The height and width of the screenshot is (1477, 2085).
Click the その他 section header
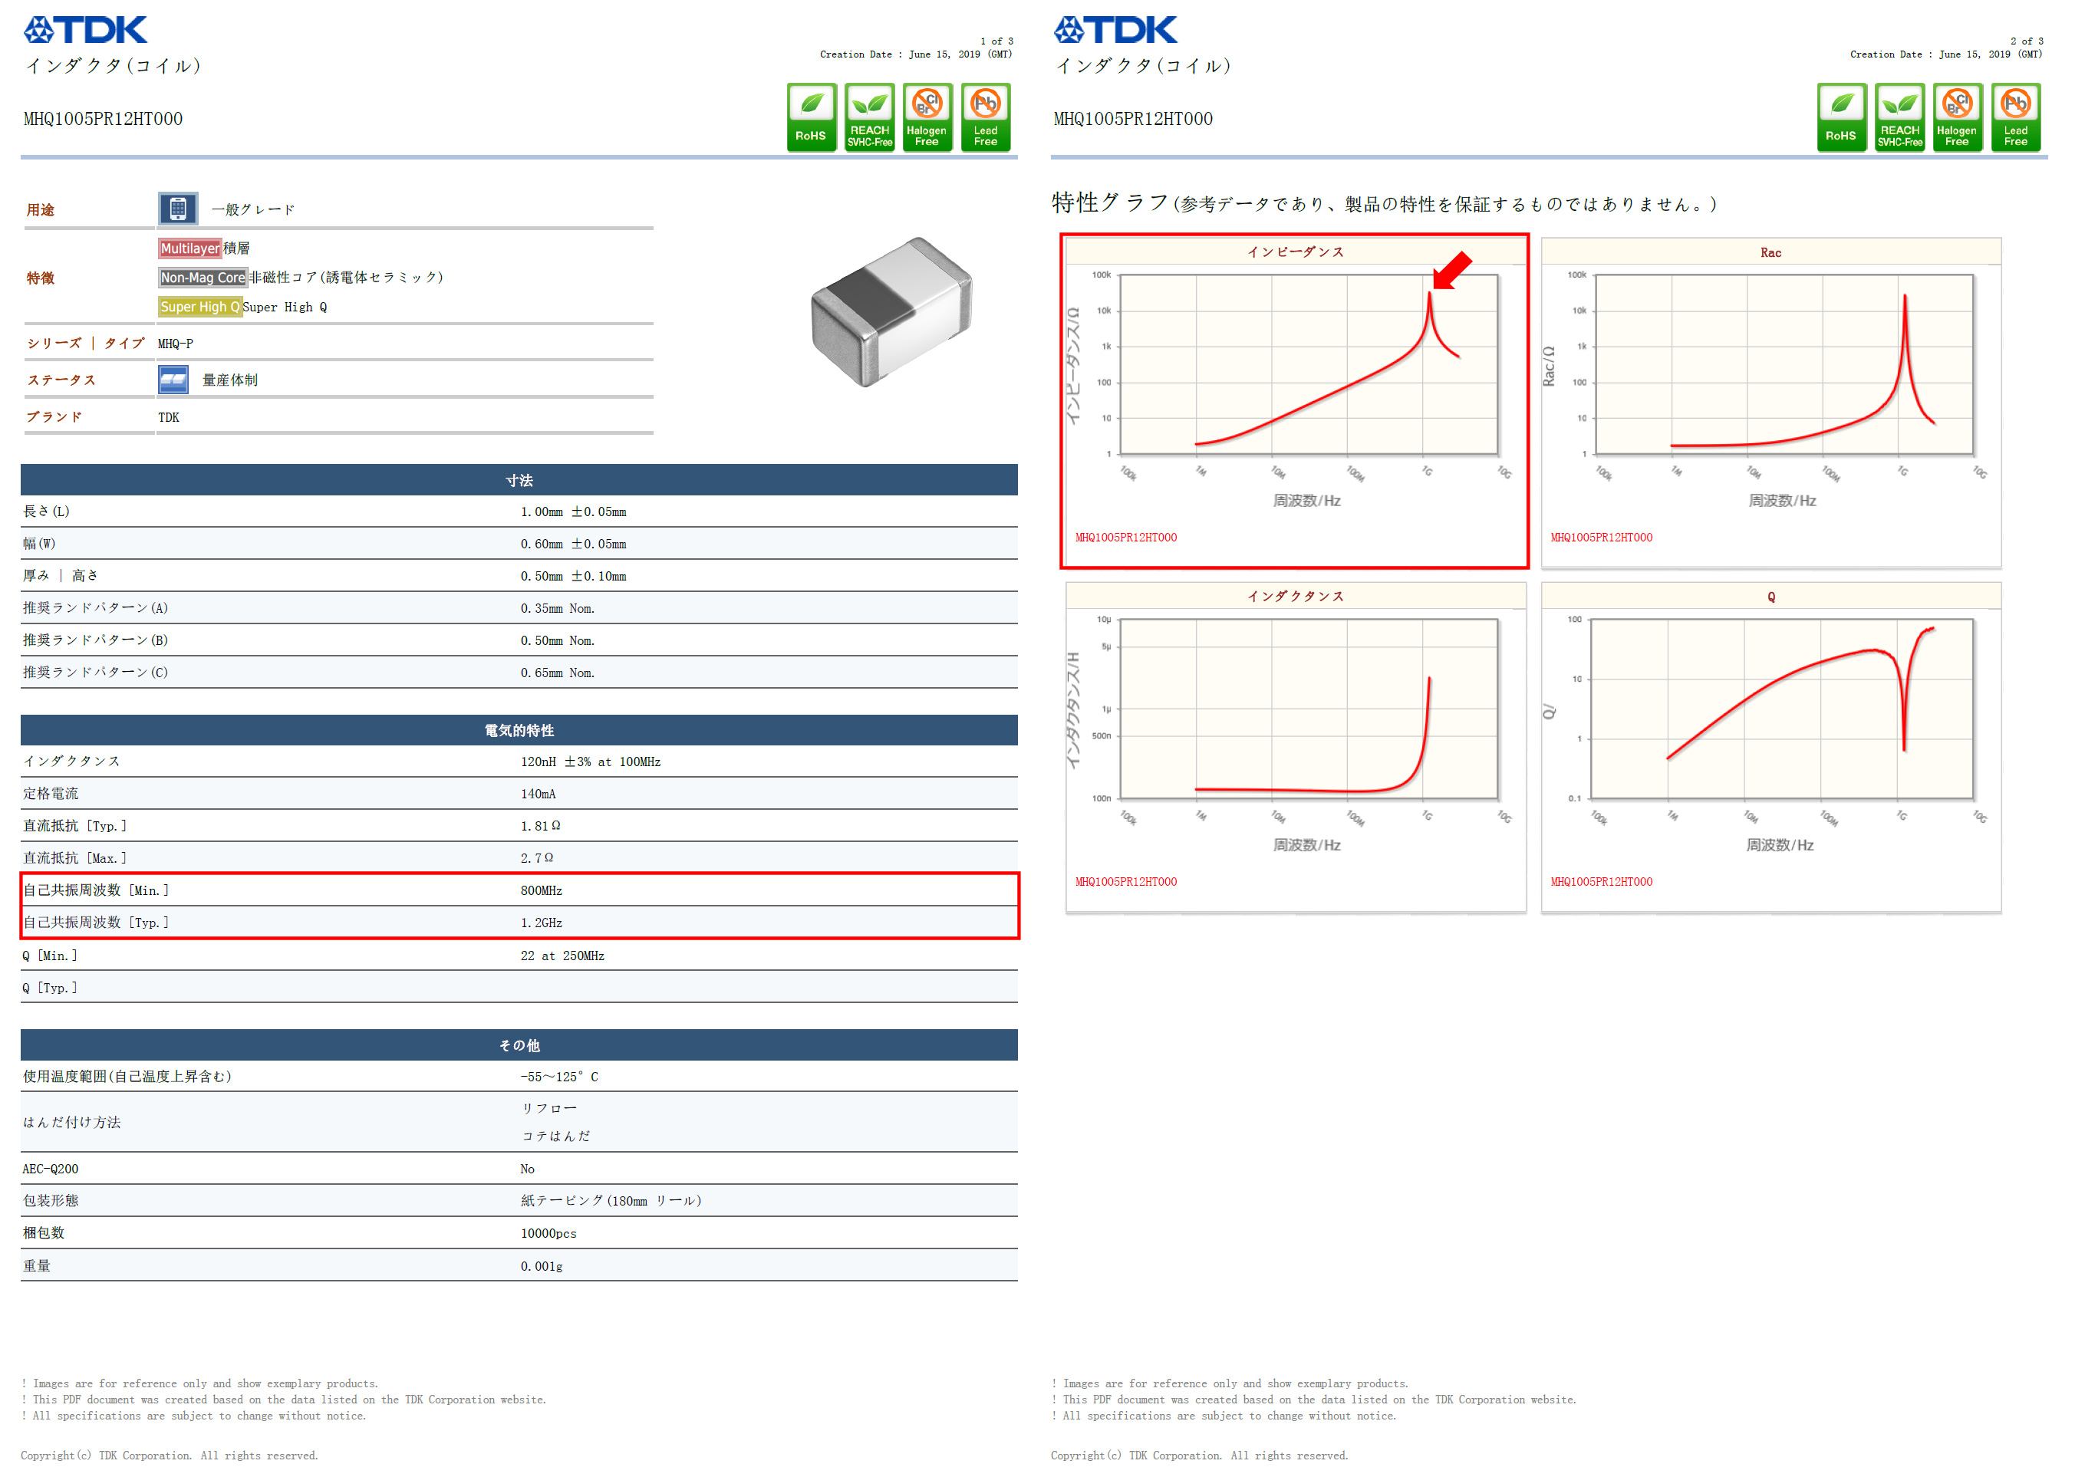point(519,1045)
